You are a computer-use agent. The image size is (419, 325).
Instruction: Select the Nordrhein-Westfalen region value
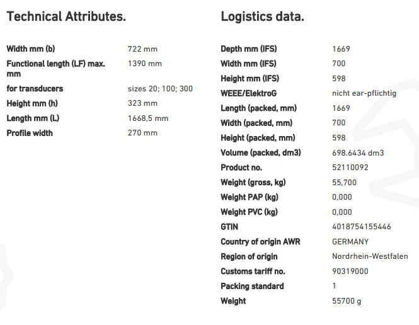pos(370,256)
